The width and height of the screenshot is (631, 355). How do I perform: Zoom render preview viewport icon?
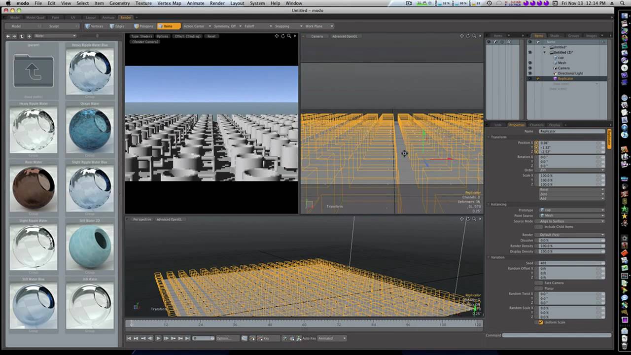click(x=289, y=36)
